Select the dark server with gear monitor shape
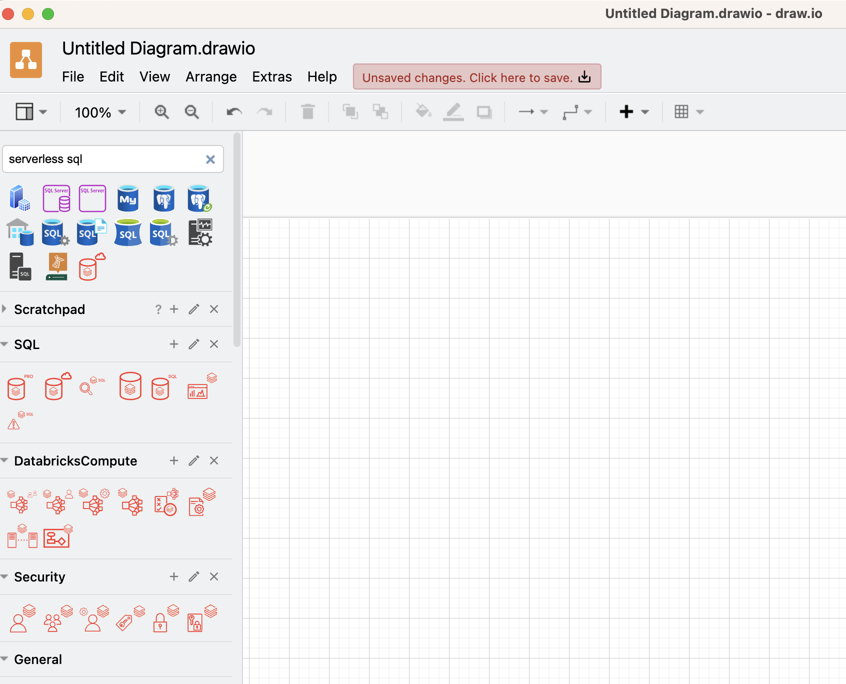The width and height of the screenshot is (846, 684). pyautogui.click(x=200, y=232)
